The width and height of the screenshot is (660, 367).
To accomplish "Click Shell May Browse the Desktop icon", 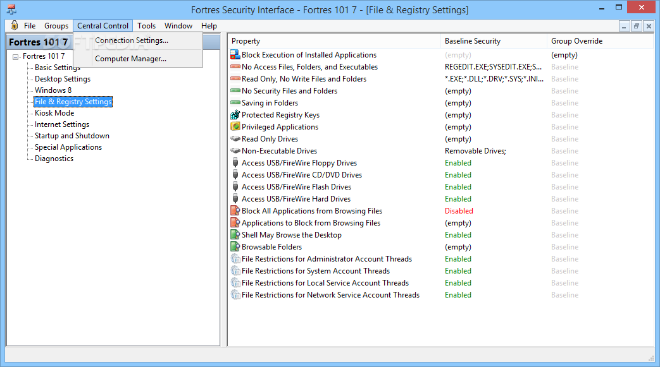I will click(235, 234).
